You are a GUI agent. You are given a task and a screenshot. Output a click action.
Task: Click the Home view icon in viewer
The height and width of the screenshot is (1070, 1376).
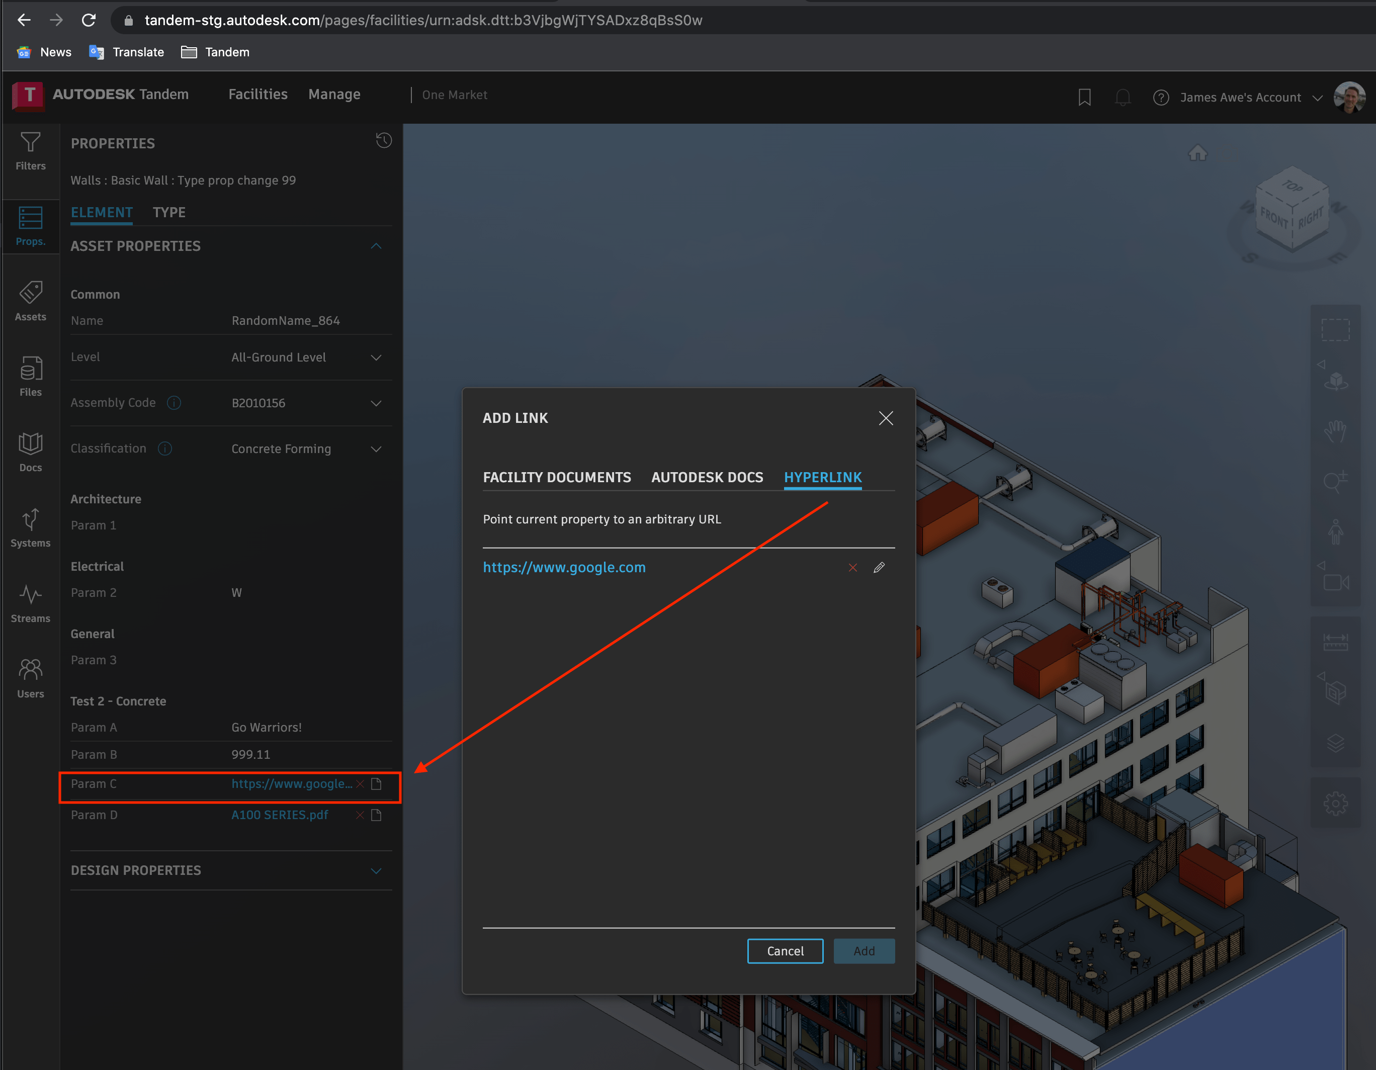(1197, 153)
